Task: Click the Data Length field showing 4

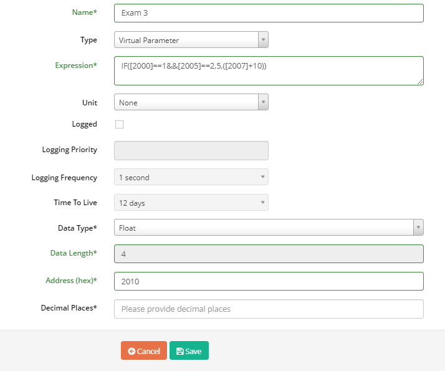Action: pyautogui.click(x=269, y=254)
